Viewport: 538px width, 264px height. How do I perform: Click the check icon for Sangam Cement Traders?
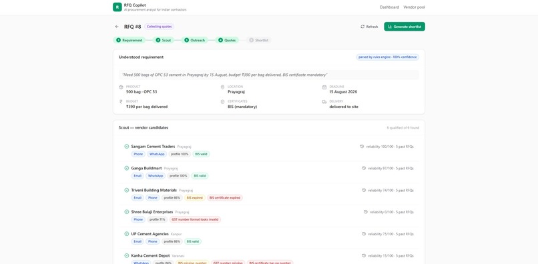pyautogui.click(x=127, y=147)
